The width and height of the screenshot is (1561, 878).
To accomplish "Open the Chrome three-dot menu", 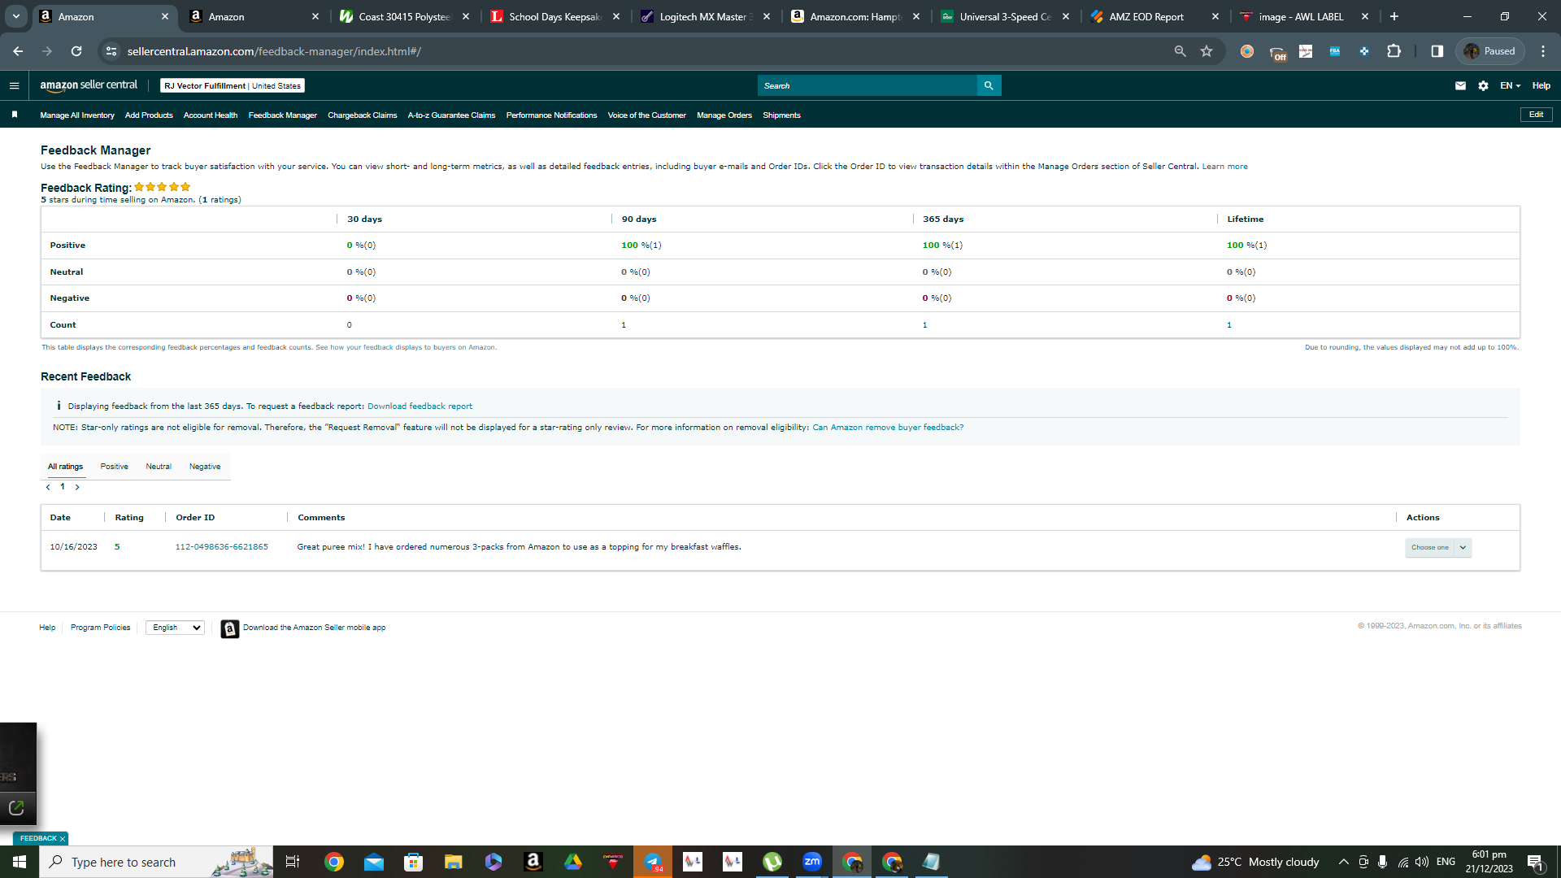I will click(1543, 51).
